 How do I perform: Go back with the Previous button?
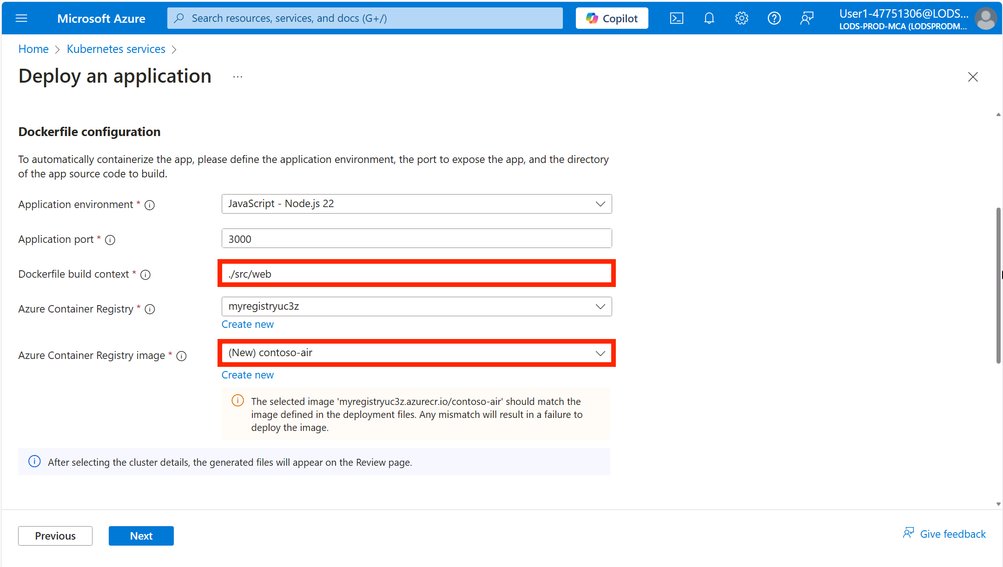55,535
